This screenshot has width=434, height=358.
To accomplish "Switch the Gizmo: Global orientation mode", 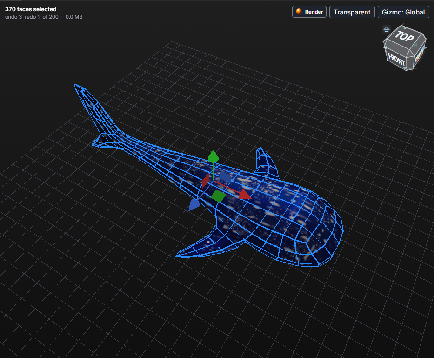I will point(403,12).
